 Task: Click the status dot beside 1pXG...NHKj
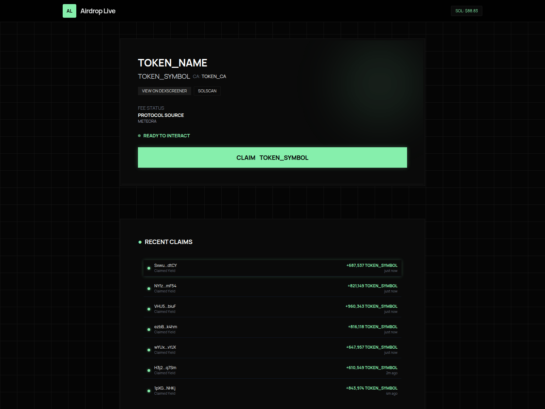click(149, 391)
